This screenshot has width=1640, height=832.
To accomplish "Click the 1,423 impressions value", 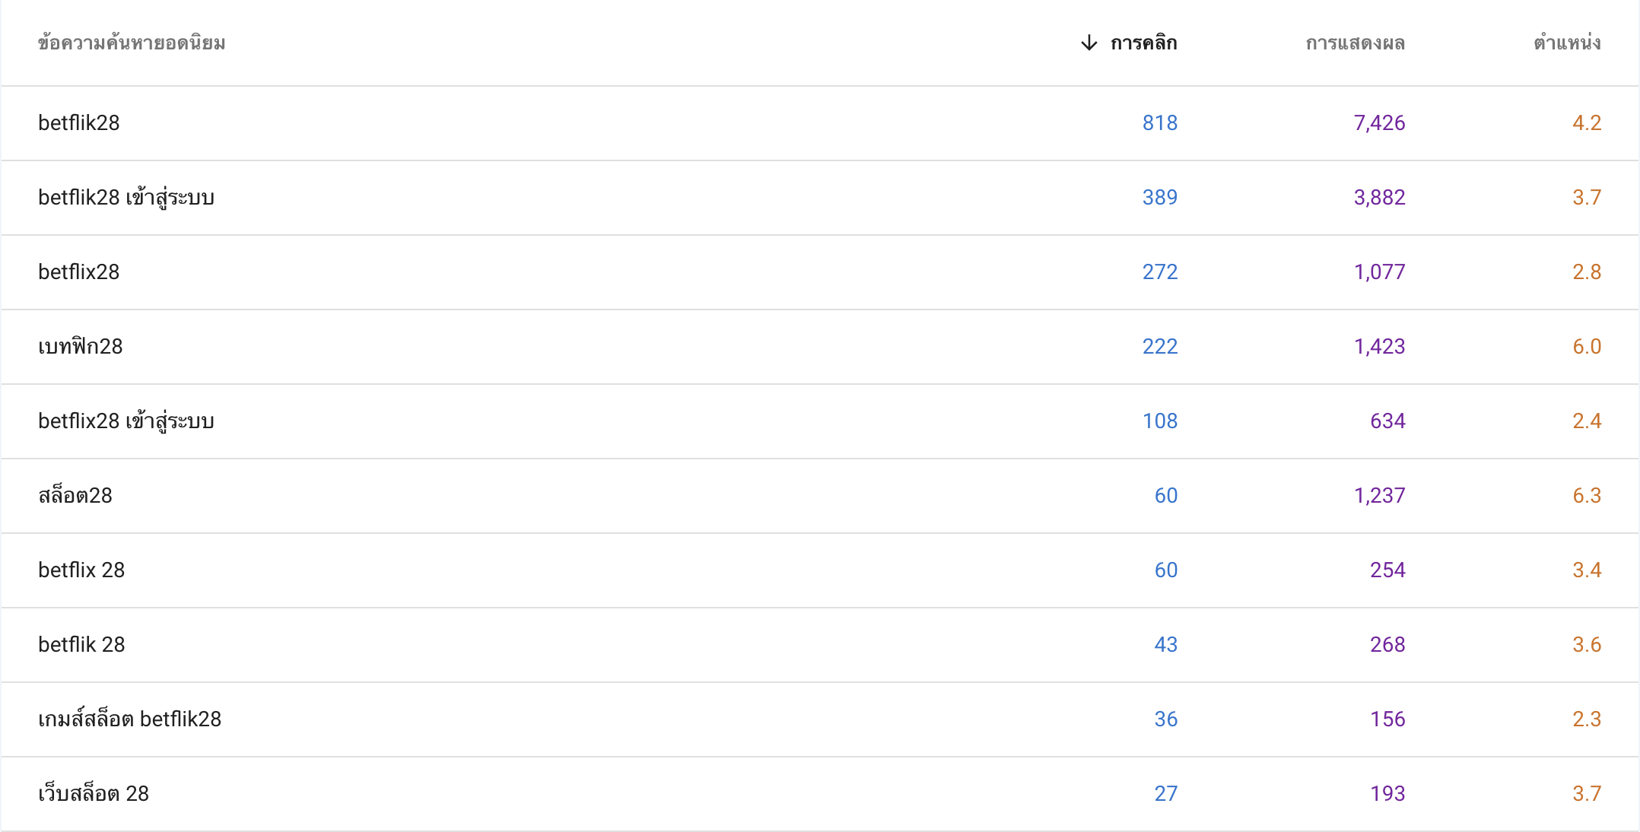I will 1379,347.
